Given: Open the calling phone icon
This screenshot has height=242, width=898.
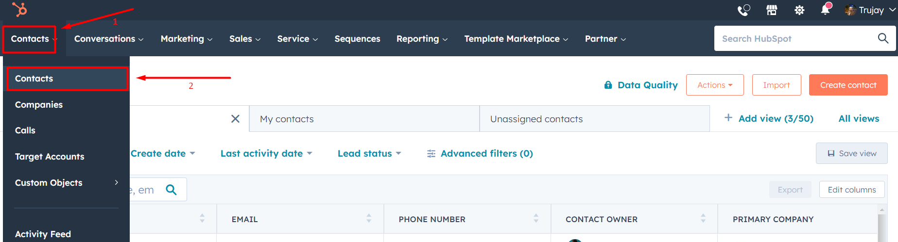Looking at the screenshot, I should pyautogui.click(x=743, y=10).
